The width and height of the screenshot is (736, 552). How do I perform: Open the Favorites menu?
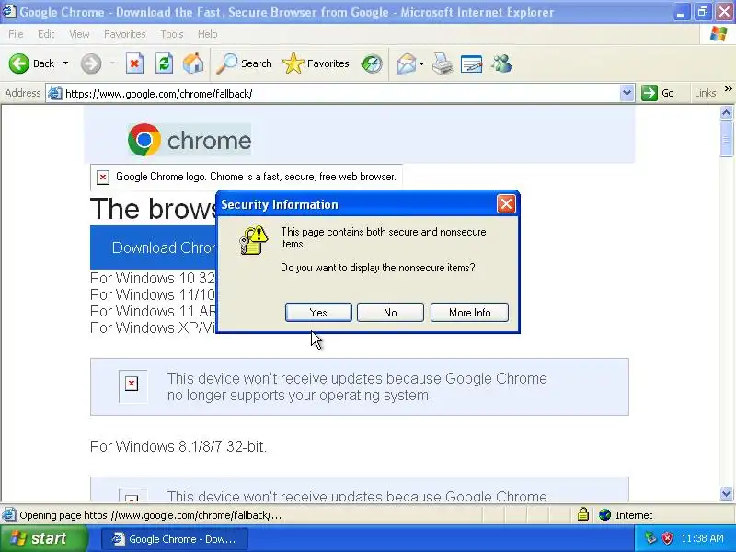[124, 34]
